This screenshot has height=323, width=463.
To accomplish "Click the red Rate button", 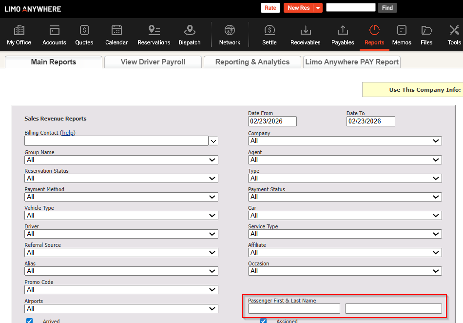I will point(270,8).
